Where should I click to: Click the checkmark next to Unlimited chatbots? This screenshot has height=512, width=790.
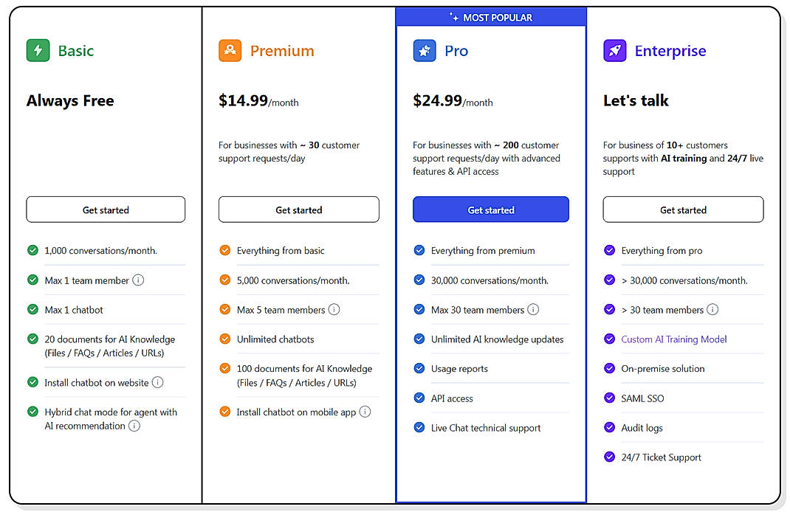coord(224,339)
